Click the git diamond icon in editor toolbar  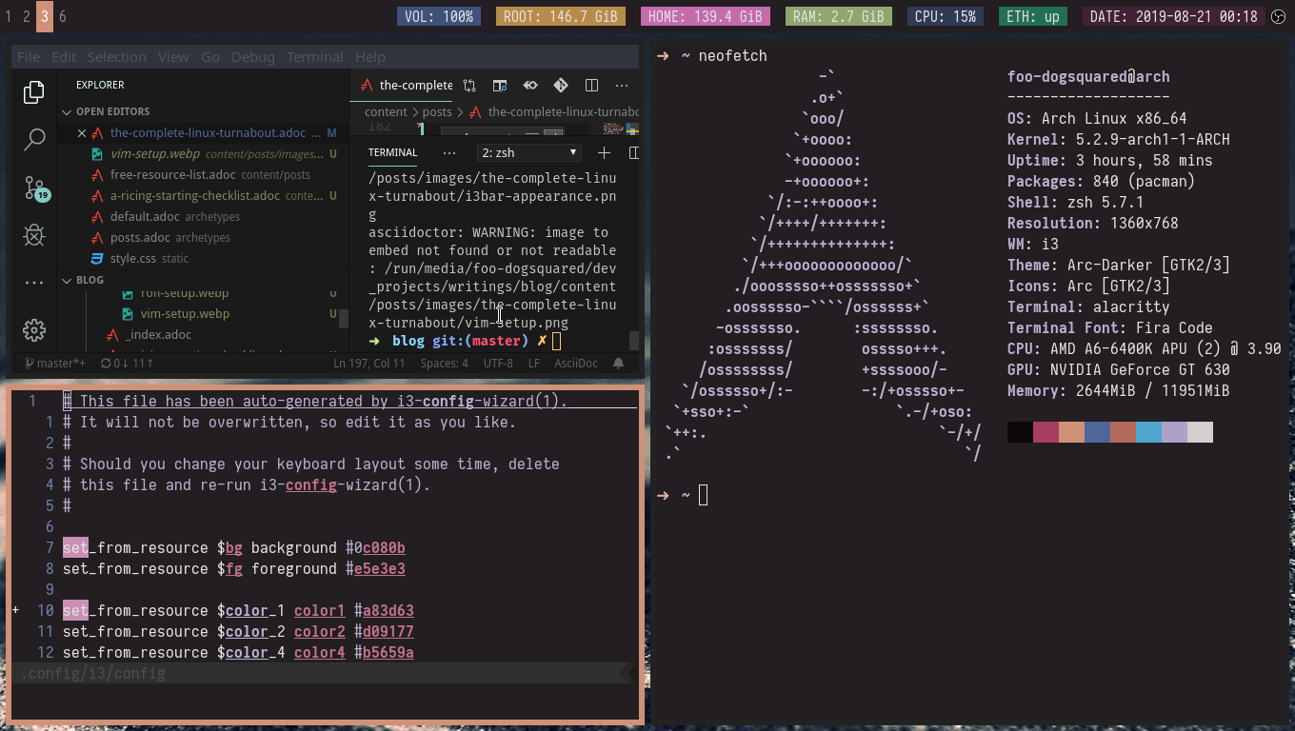coord(561,85)
